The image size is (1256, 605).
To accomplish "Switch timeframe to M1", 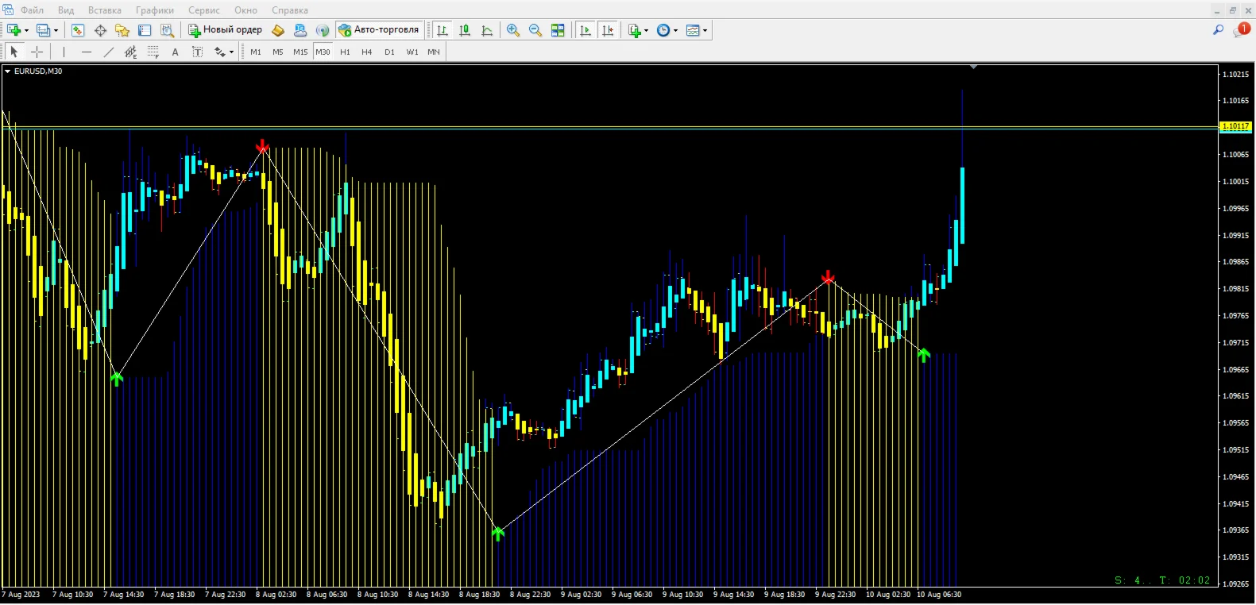I will [x=256, y=52].
